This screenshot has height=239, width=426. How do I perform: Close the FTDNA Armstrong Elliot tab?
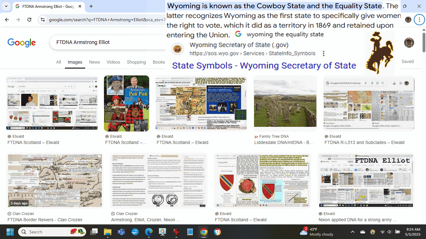pyautogui.click(x=81, y=6)
